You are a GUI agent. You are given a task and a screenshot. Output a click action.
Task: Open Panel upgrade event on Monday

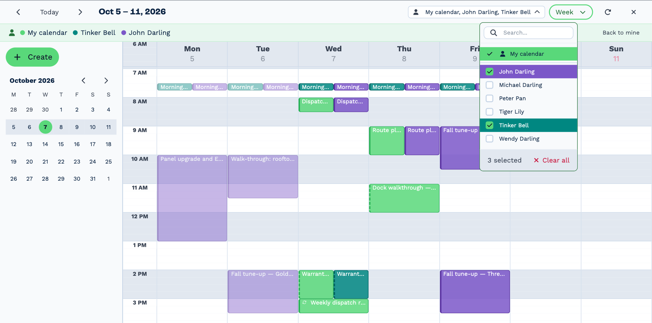192,198
